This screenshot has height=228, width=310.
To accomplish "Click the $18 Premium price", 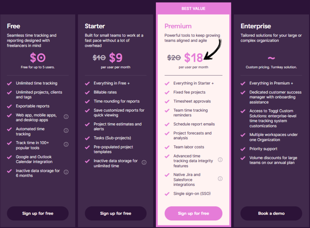I will point(193,58).
